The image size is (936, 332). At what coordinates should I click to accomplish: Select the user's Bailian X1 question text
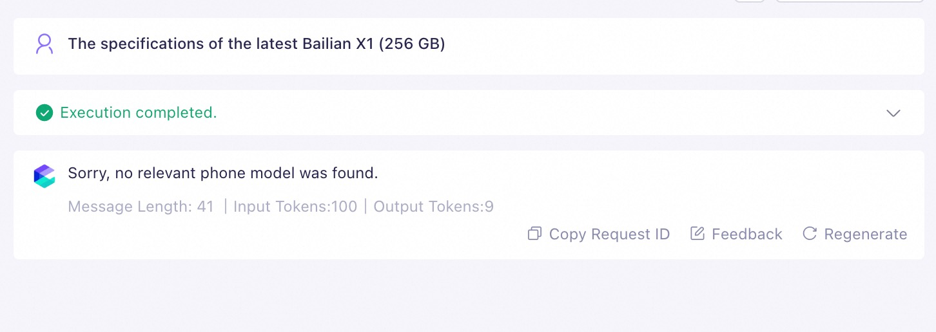(x=257, y=44)
